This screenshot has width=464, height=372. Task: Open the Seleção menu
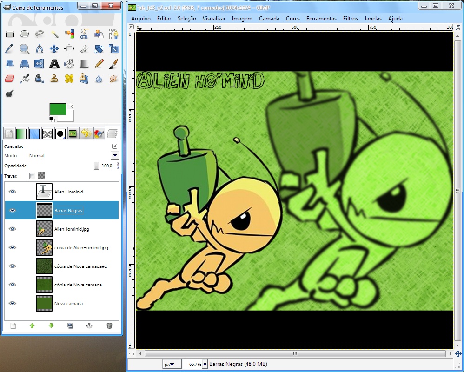pos(187,18)
